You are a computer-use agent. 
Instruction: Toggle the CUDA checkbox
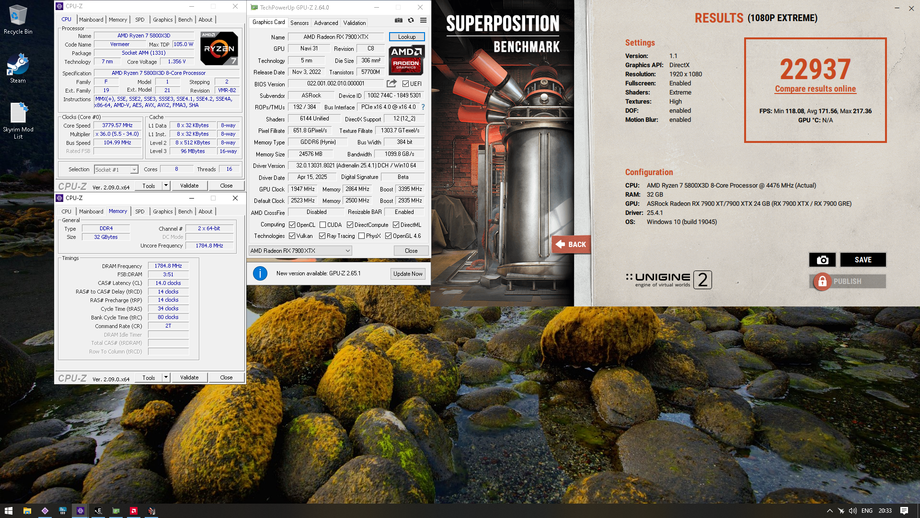[322, 225]
